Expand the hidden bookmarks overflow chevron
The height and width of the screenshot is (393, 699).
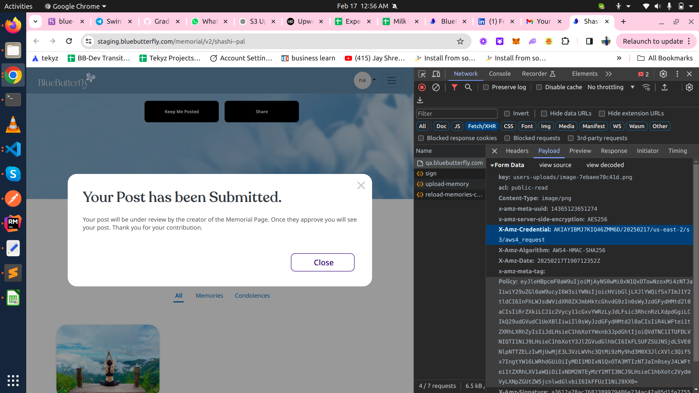[619, 58]
